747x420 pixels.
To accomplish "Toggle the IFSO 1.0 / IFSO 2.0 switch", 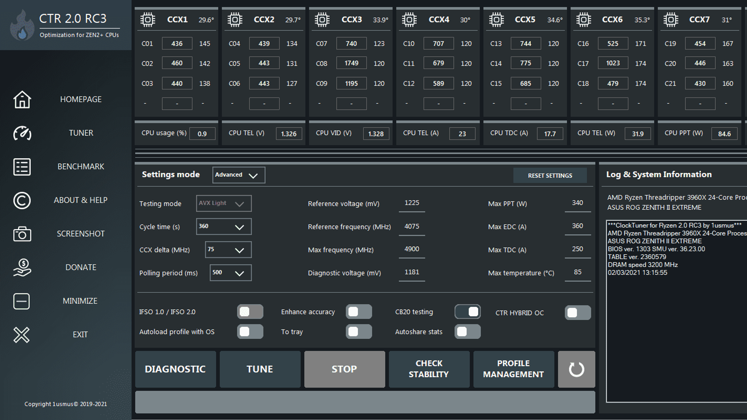I will (250, 312).
